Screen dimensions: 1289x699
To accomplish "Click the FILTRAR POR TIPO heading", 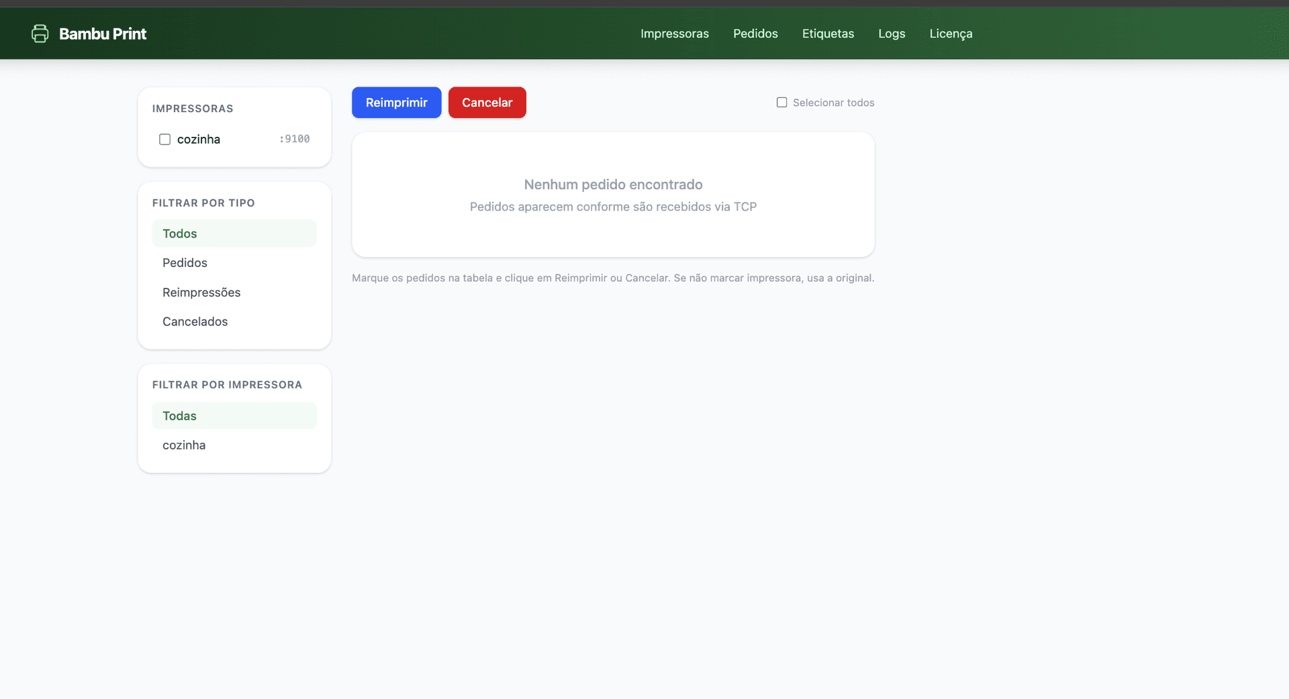I will point(203,203).
